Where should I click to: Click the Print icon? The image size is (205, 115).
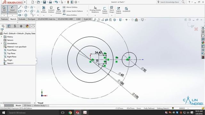point(50,2)
